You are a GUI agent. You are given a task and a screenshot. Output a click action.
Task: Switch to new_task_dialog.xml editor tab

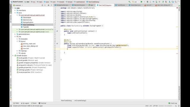[163, 5]
